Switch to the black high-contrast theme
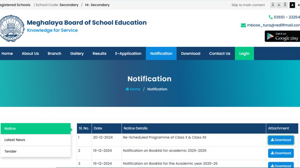 (x=292, y=5)
